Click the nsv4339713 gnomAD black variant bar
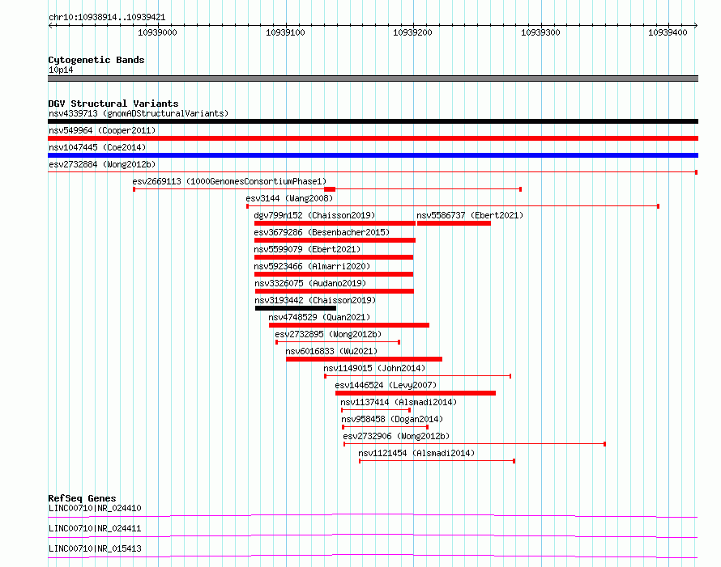 coord(373,121)
